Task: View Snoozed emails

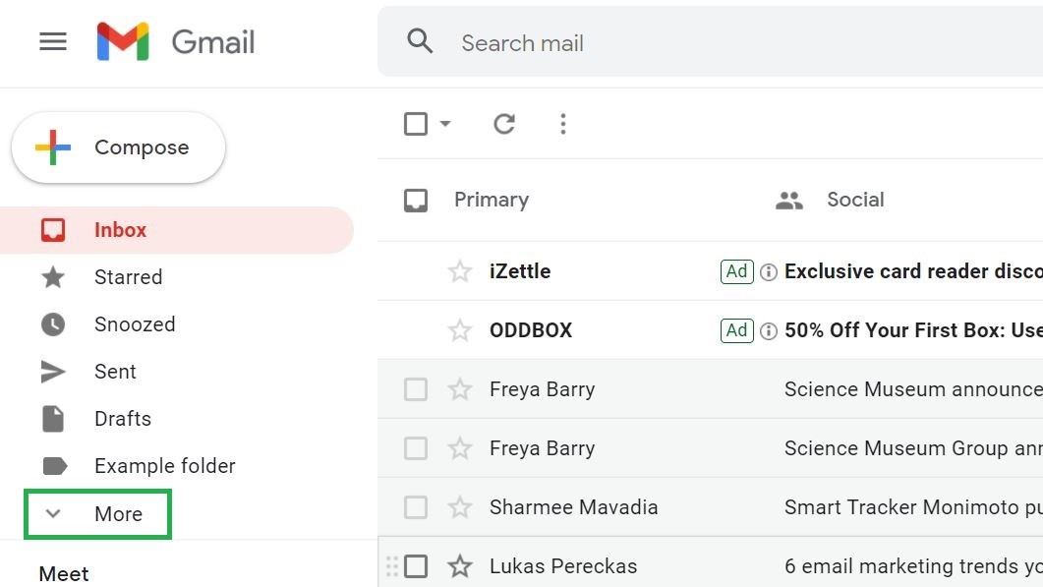Action: 135,324
